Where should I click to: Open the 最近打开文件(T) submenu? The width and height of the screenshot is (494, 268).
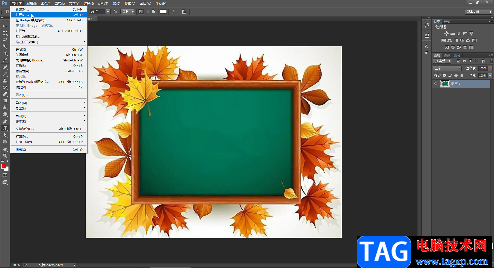point(49,42)
